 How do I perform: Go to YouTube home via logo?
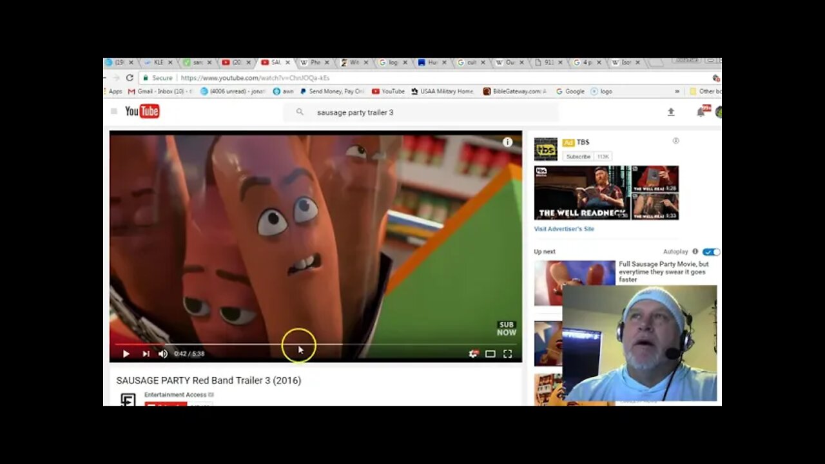142,111
